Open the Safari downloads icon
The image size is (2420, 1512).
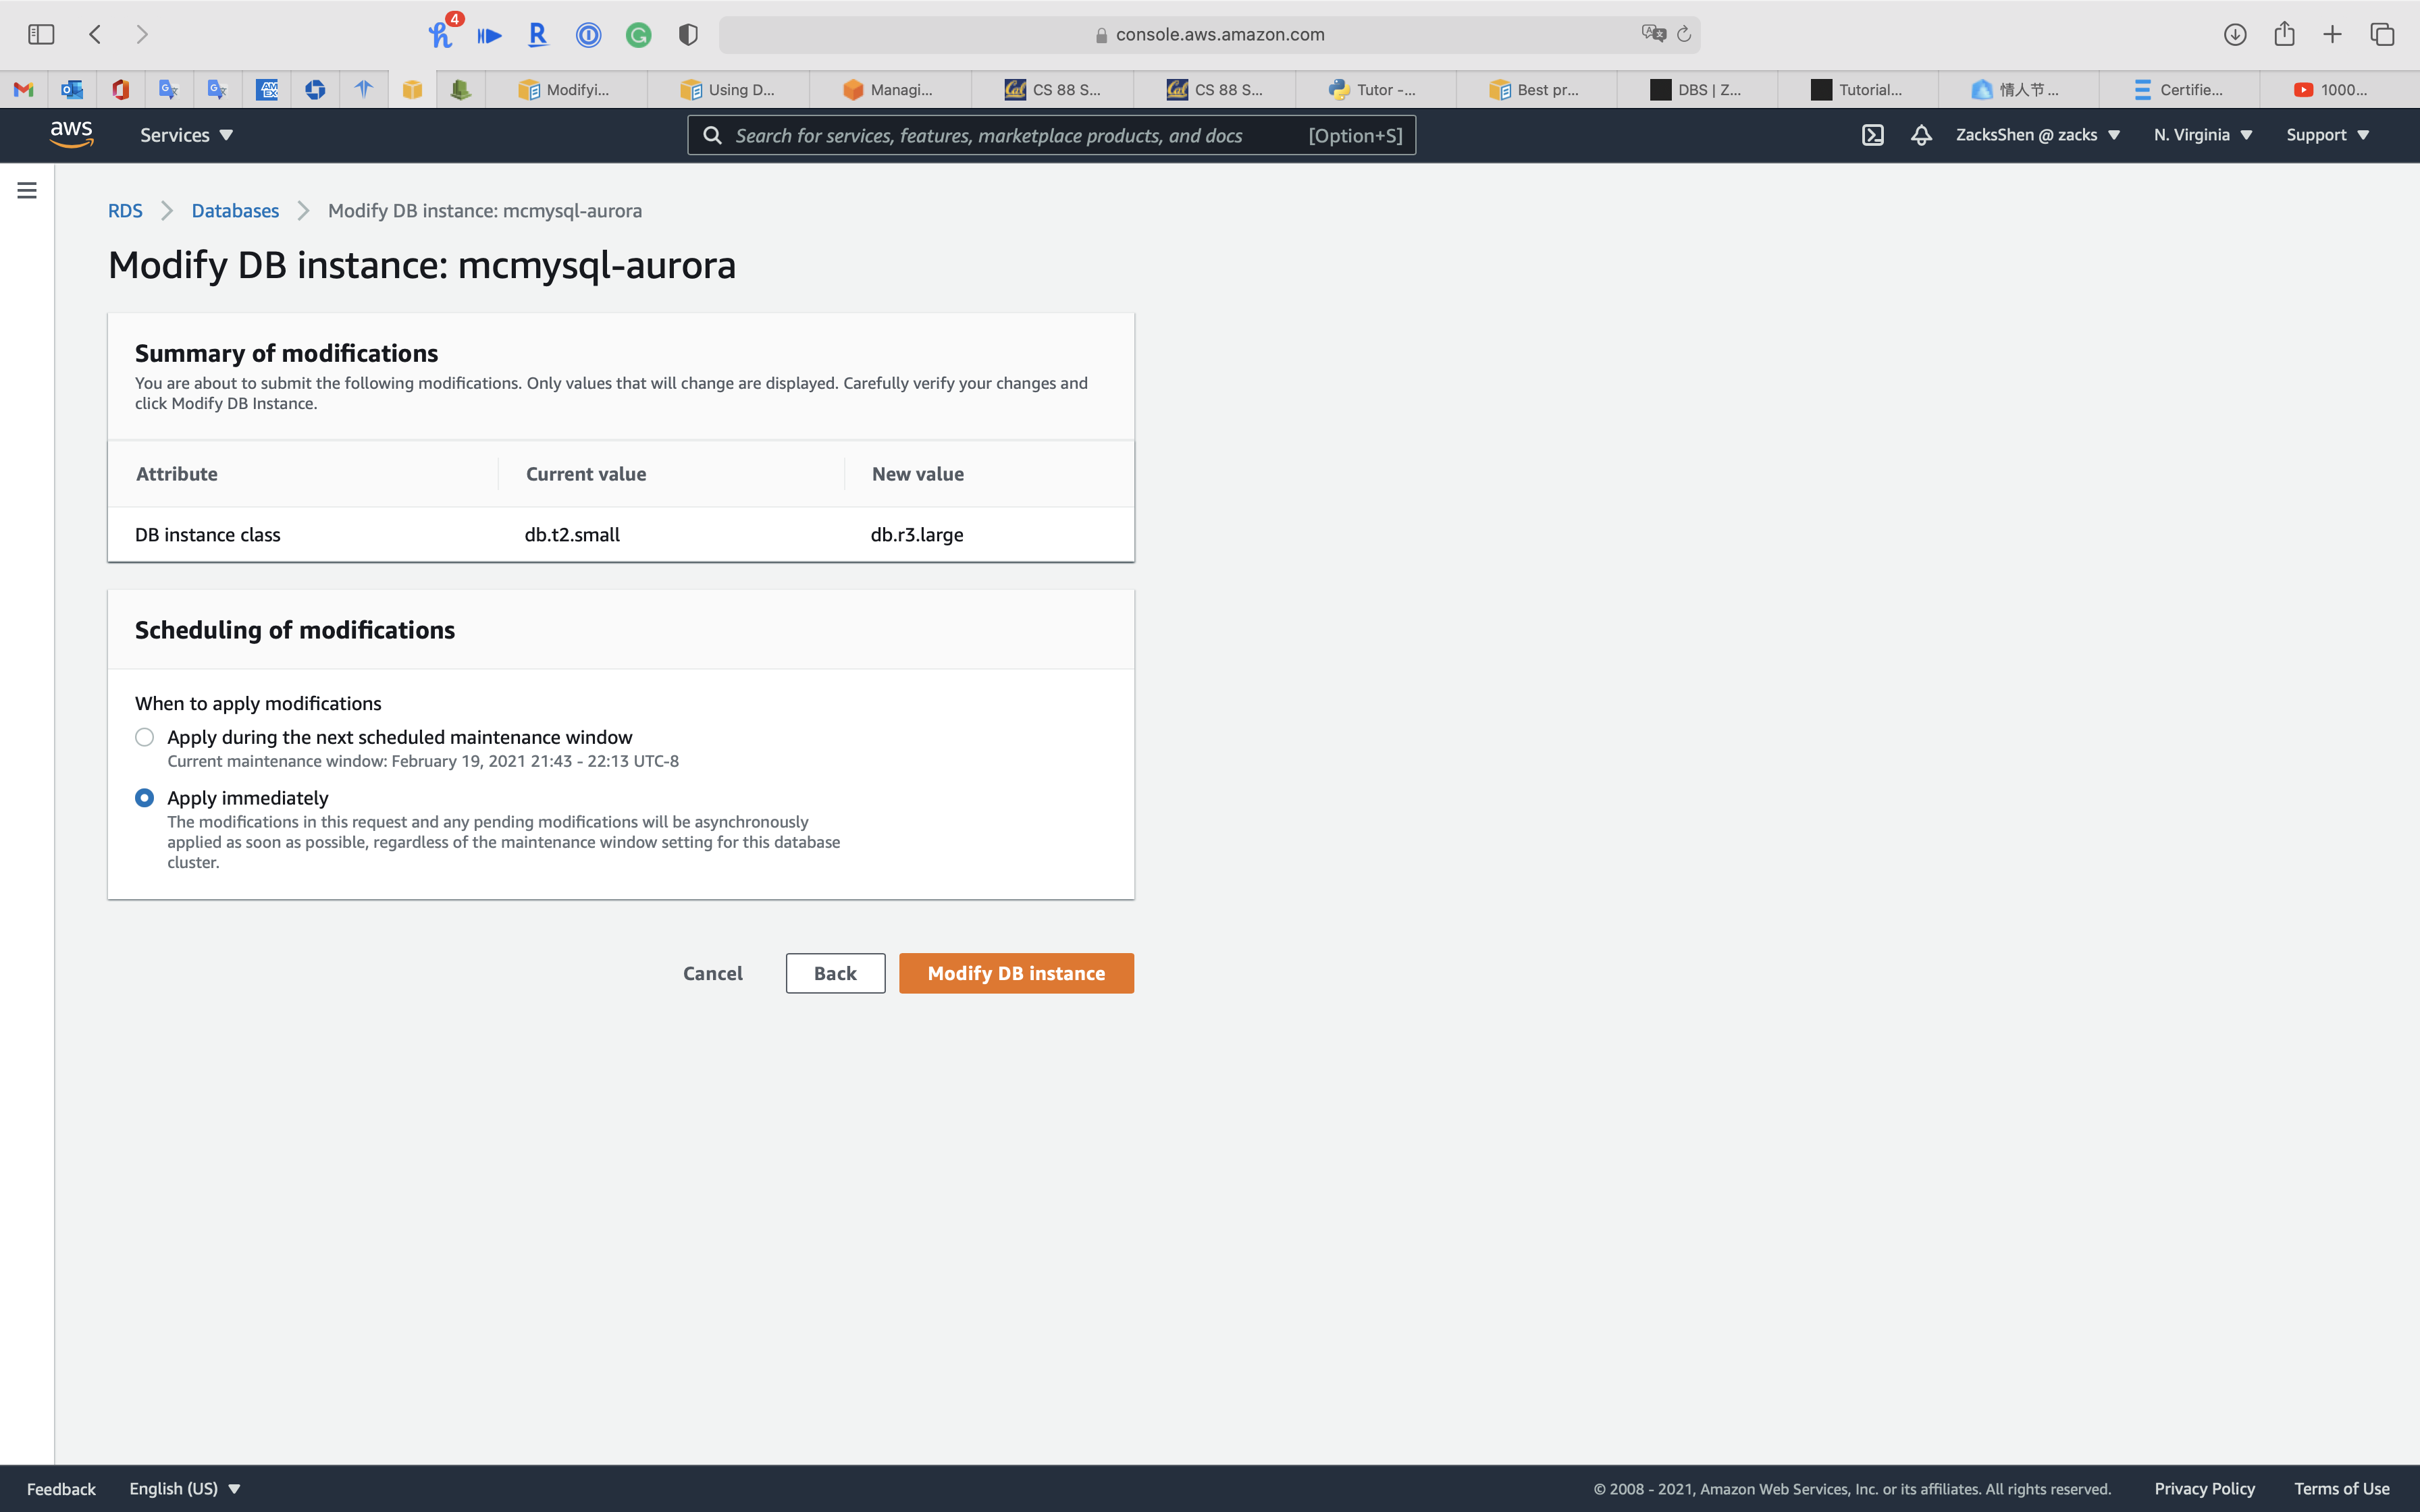(2235, 34)
